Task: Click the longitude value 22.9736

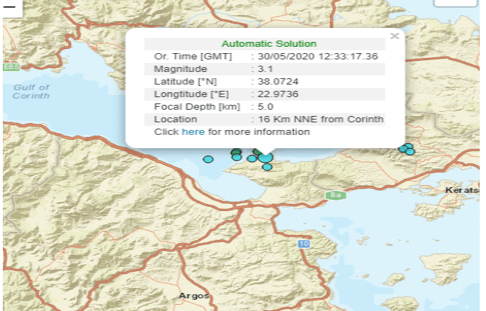Action: click(278, 94)
